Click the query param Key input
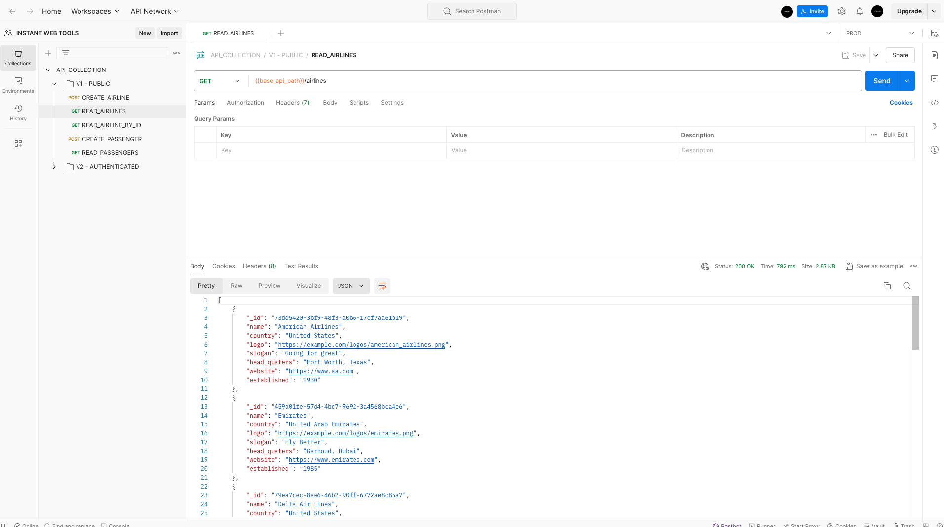This screenshot has height=527, width=944. (x=331, y=150)
